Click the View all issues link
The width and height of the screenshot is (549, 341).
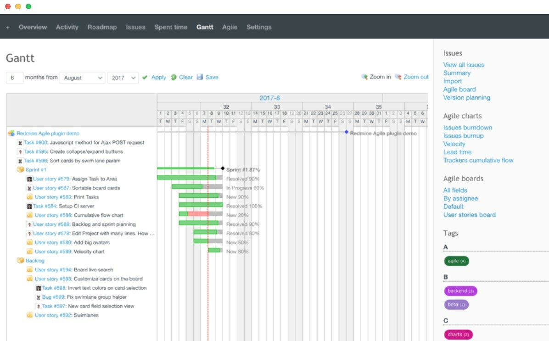point(464,65)
